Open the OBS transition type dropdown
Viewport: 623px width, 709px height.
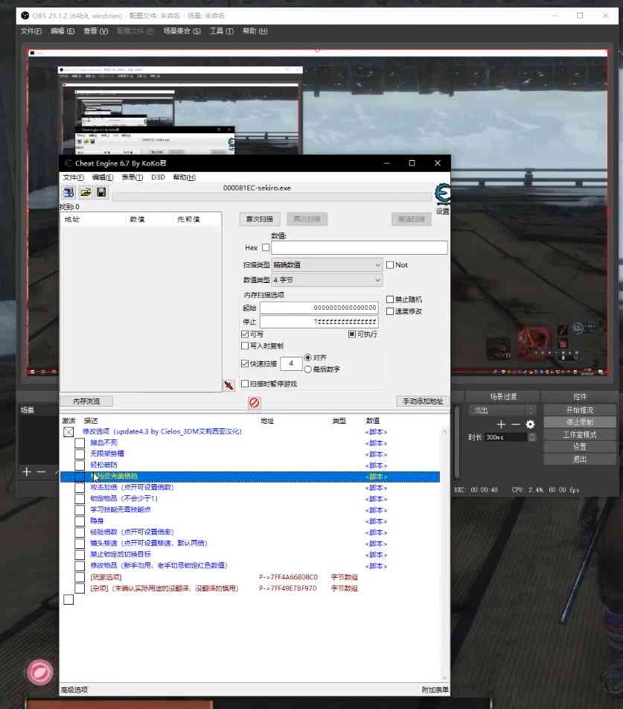point(502,410)
